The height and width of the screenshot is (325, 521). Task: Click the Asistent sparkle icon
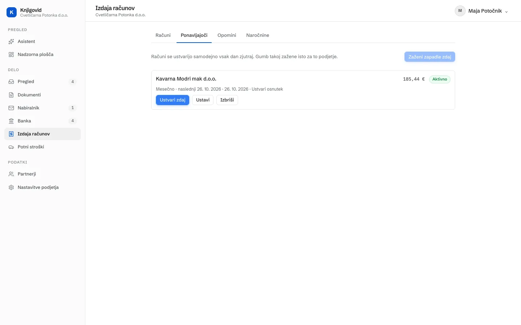click(x=11, y=42)
